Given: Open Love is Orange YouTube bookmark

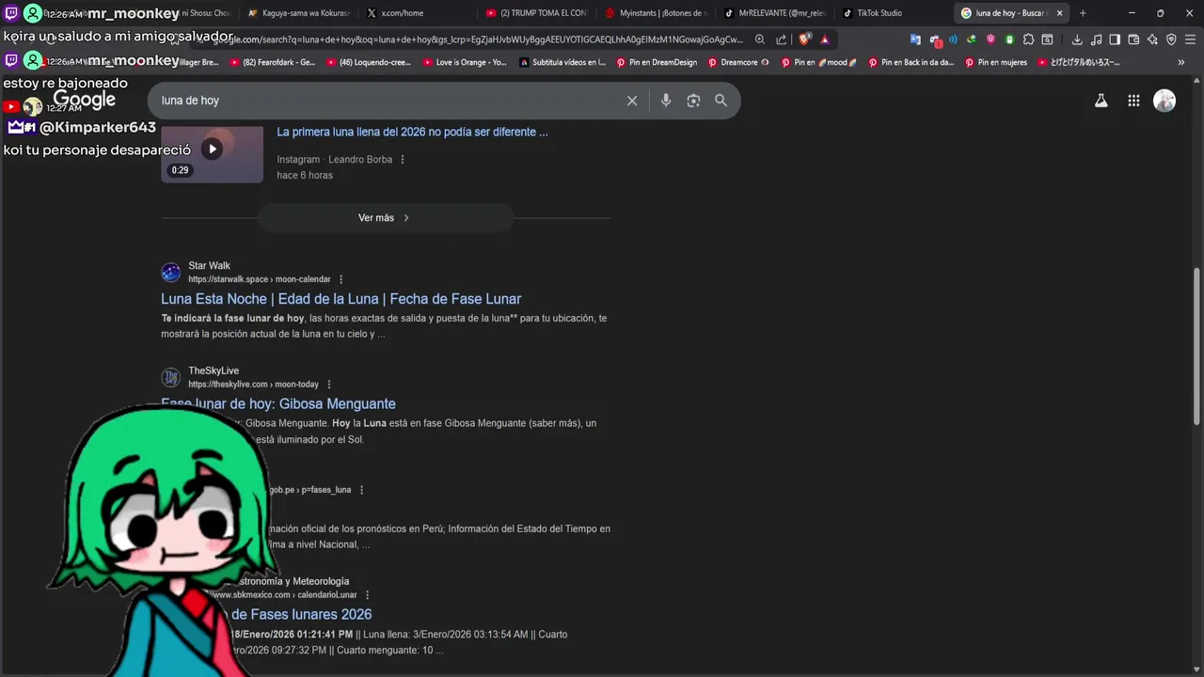Looking at the screenshot, I should pos(464,62).
